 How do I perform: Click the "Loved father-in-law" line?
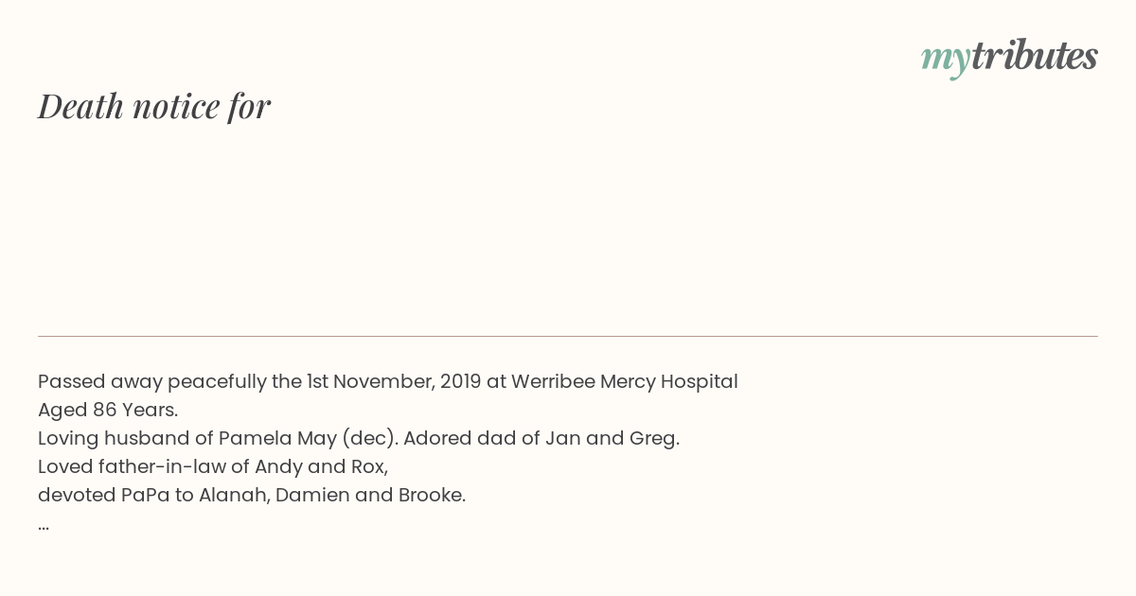[213, 467]
